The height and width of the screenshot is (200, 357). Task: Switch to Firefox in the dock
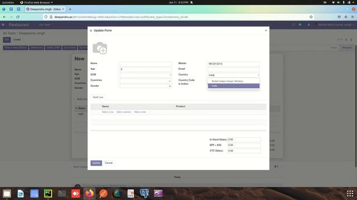point(89,193)
